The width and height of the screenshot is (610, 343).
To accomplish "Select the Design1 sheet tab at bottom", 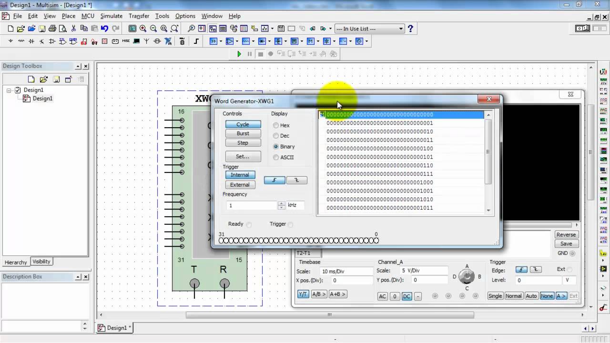I will (x=116, y=328).
